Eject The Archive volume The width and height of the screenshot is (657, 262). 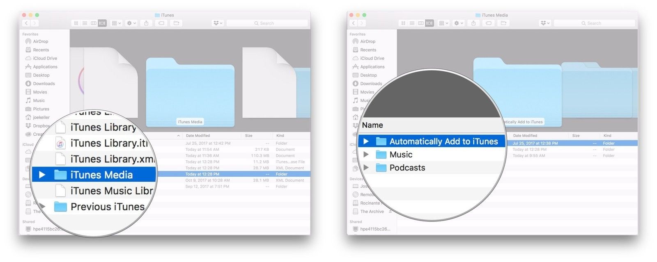[390, 212]
